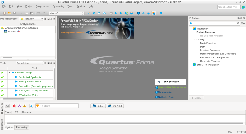Open the Chip Planner globe icon
The width and height of the screenshot is (246, 134).
pyautogui.click(x=138, y=13)
